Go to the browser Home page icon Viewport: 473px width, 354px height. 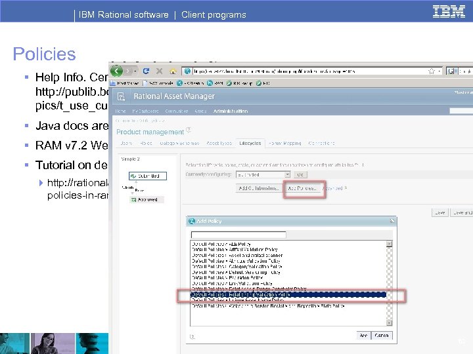(x=173, y=71)
